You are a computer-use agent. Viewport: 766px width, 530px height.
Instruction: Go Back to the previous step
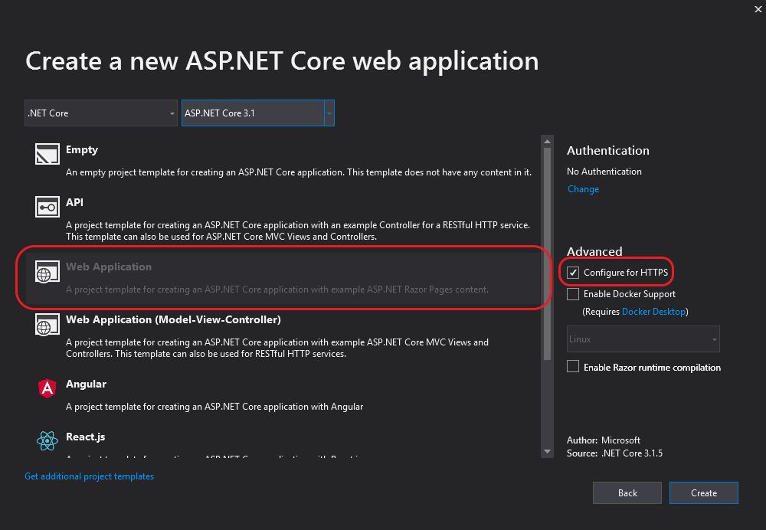[x=627, y=492]
